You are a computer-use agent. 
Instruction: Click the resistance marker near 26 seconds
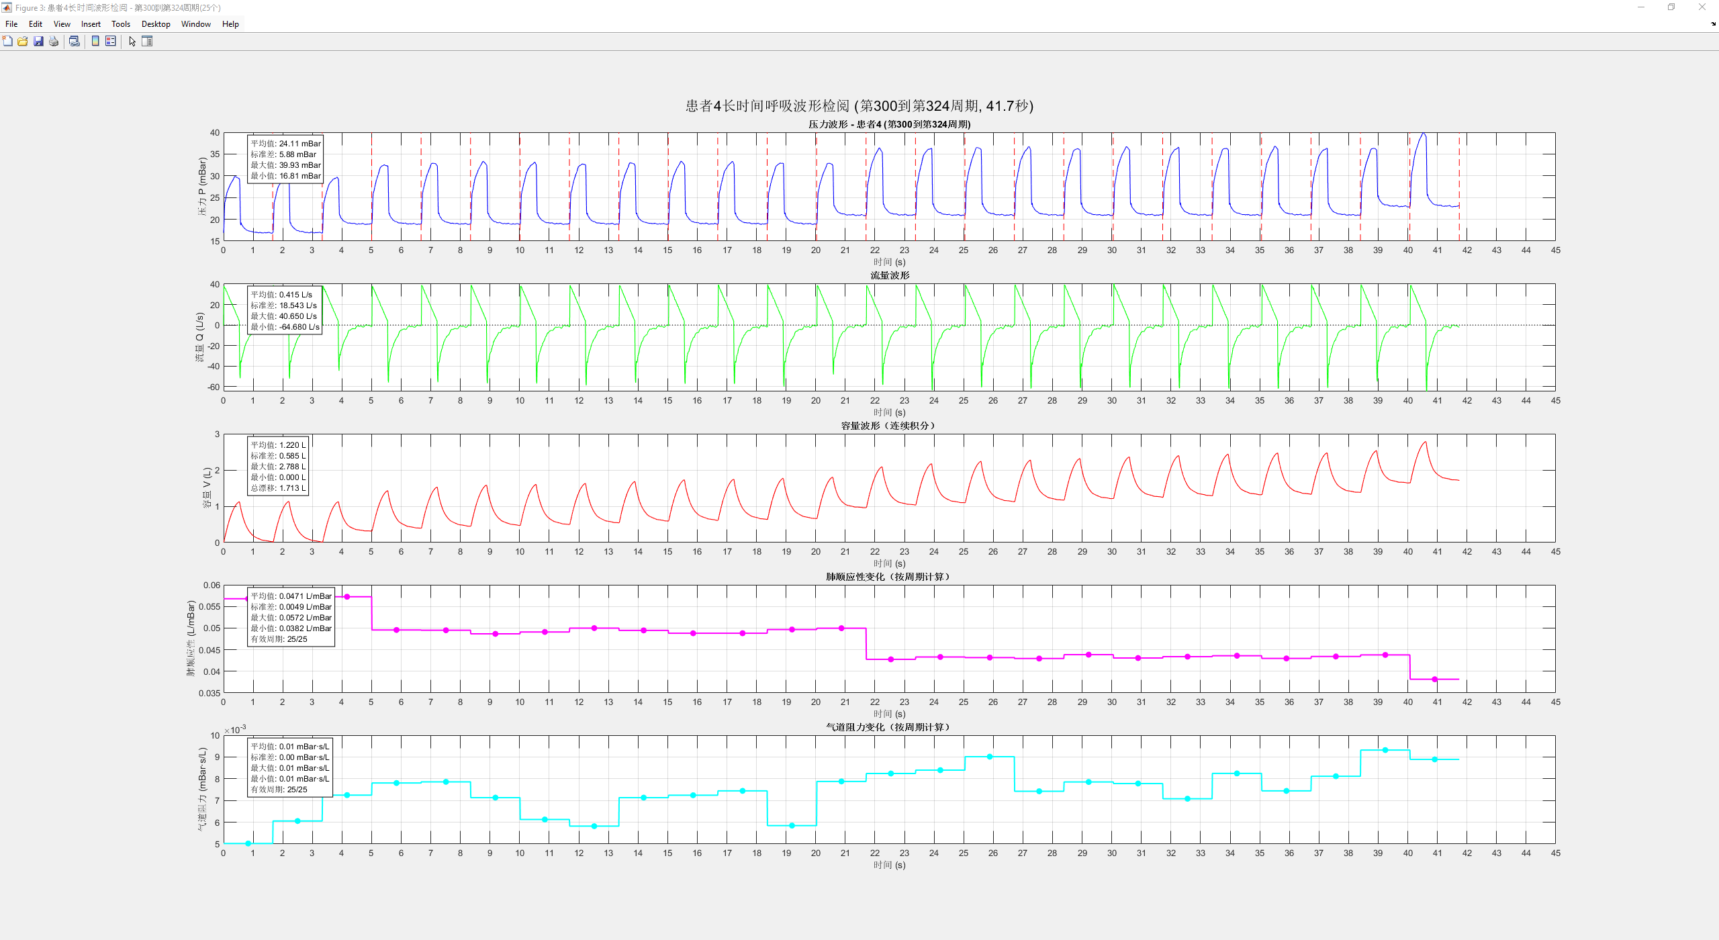(x=989, y=757)
